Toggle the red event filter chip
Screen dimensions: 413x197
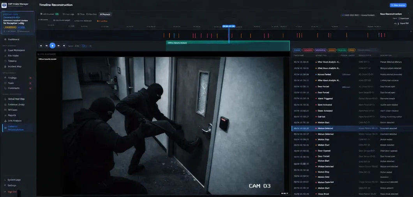click(308, 50)
